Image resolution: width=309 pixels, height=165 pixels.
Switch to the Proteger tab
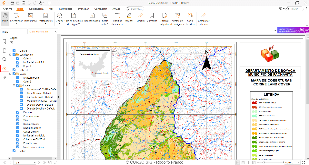pos(83,9)
